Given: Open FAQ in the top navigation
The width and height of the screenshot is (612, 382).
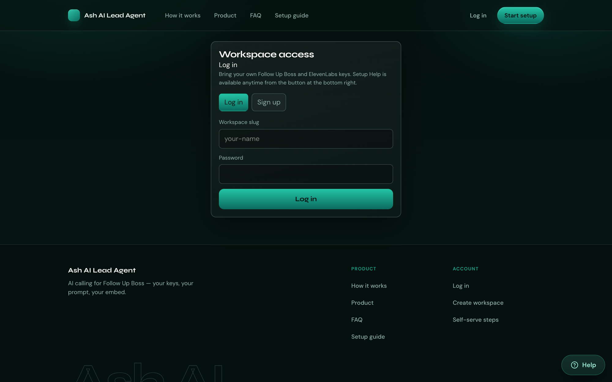Looking at the screenshot, I should [x=256, y=15].
